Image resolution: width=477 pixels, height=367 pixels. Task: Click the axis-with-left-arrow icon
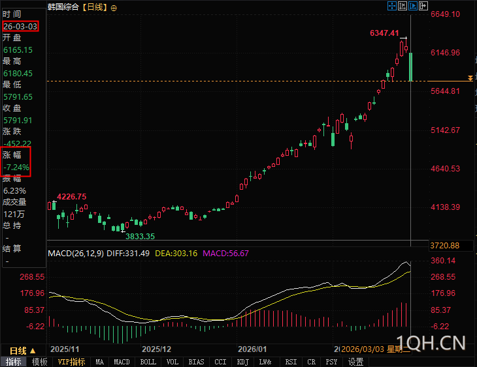[x=402, y=6]
